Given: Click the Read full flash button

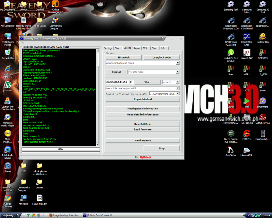Looking at the screenshot, I should click(142, 124).
